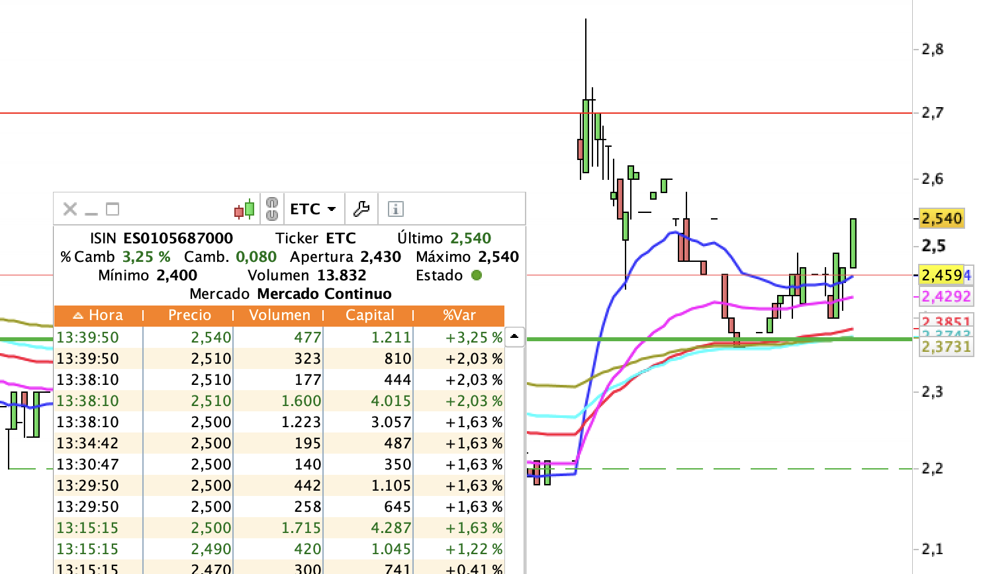Select the latest tall green candle
The width and height of the screenshot is (981, 574).
[853, 243]
